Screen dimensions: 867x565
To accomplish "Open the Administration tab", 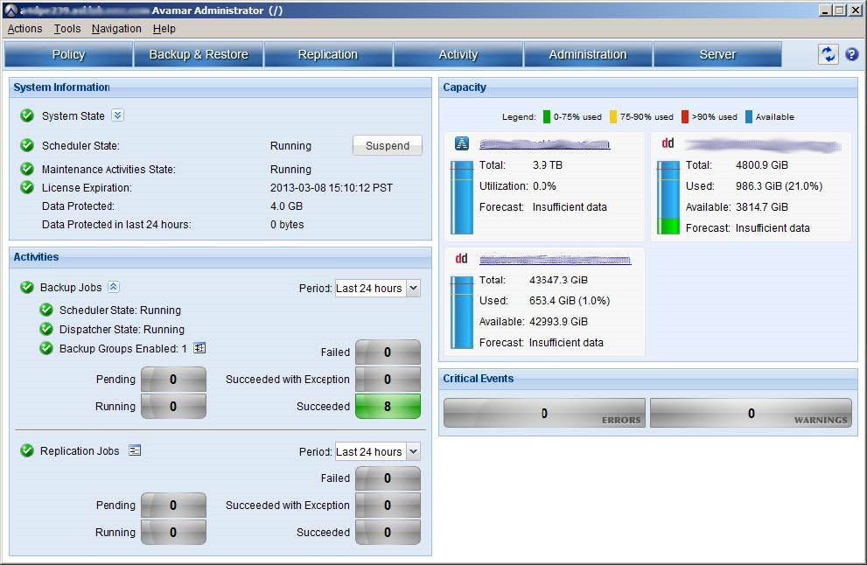I will coord(588,54).
